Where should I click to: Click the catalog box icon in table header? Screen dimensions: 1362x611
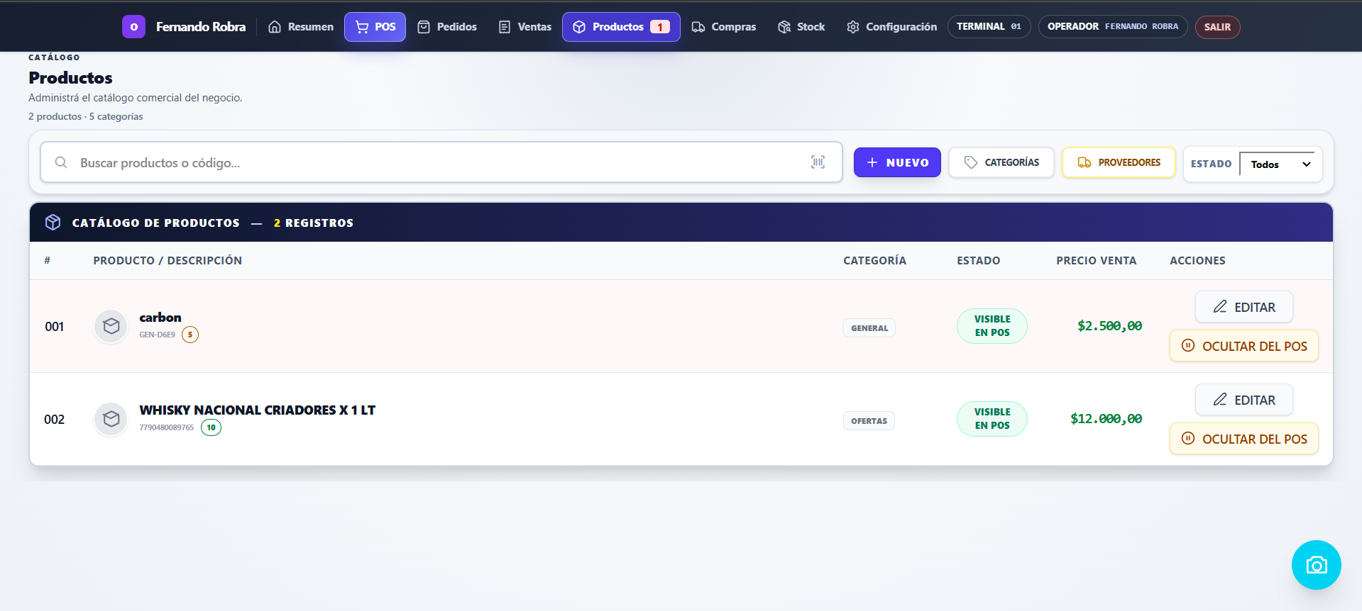pyautogui.click(x=53, y=223)
